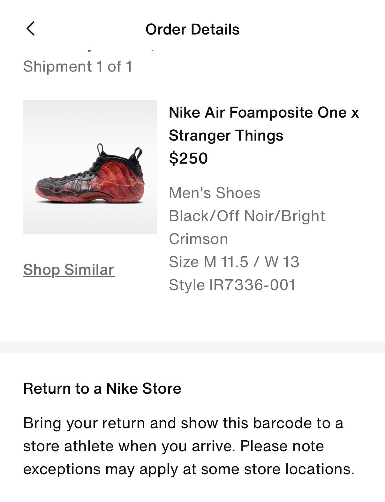The height and width of the screenshot is (502, 385).
Task: Open the Foamposite shoe product thumbnail
Action: coord(90,167)
